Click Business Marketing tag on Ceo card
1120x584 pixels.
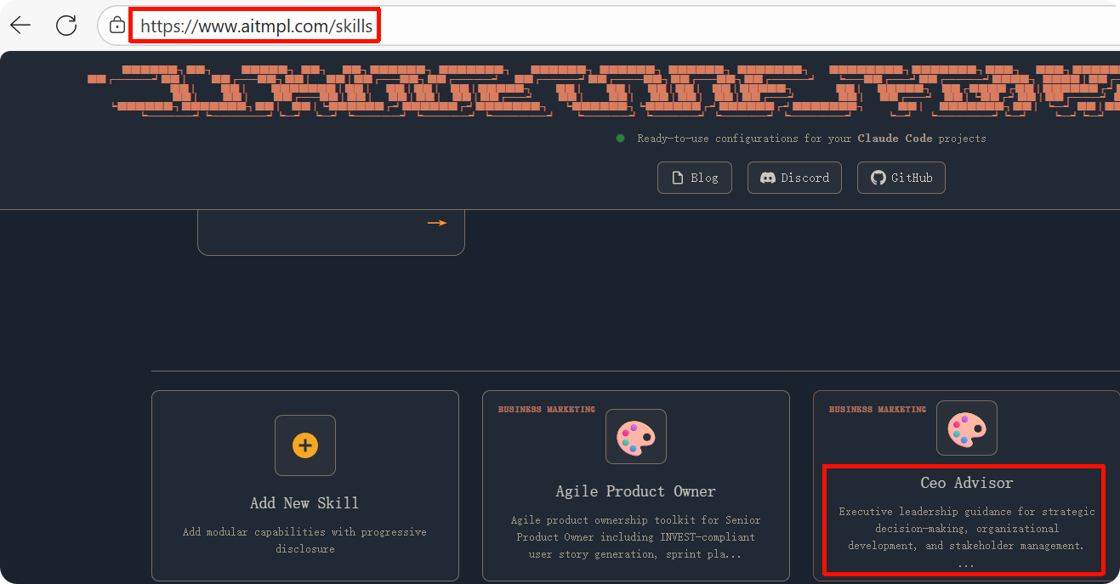pyautogui.click(x=878, y=410)
